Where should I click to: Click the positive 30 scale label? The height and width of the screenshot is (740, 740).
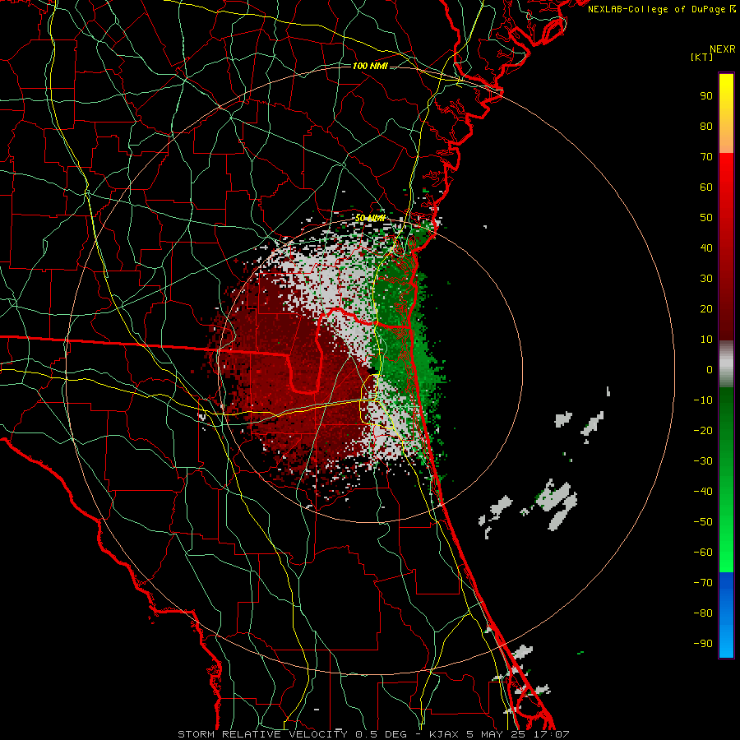706,279
